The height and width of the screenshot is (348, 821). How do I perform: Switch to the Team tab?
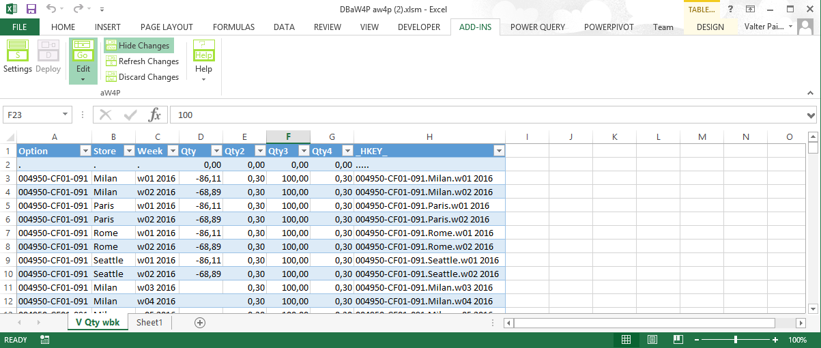click(x=663, y=27)
